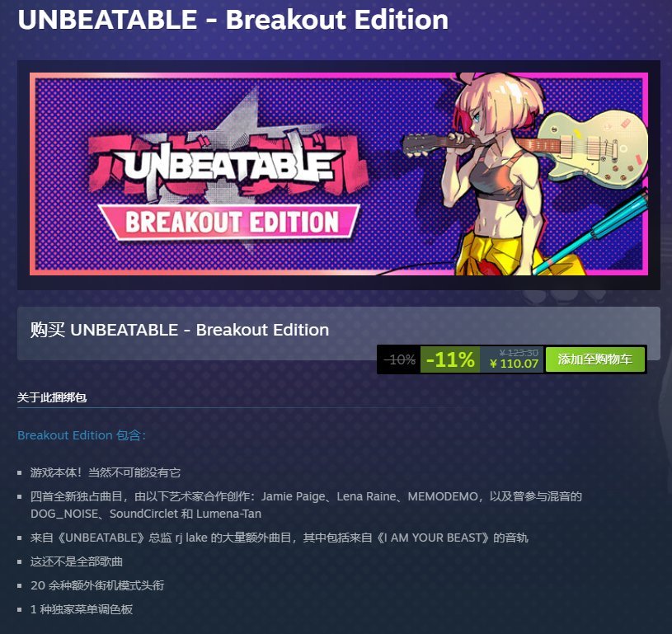Viewport: 672px width, 634px height.
Task: Click the page title UNBEATABLE - Breakout Edition
Action: 233,20
